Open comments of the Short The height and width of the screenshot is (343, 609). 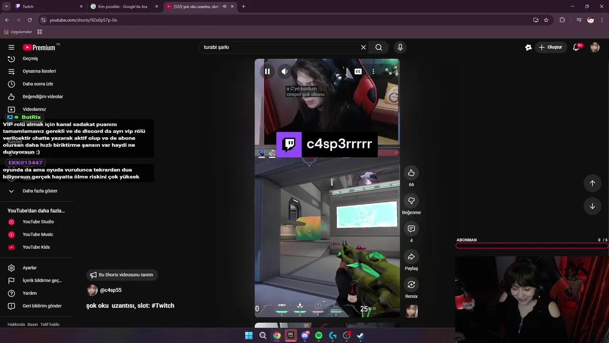pyautogui.click(x=412, y=229)
